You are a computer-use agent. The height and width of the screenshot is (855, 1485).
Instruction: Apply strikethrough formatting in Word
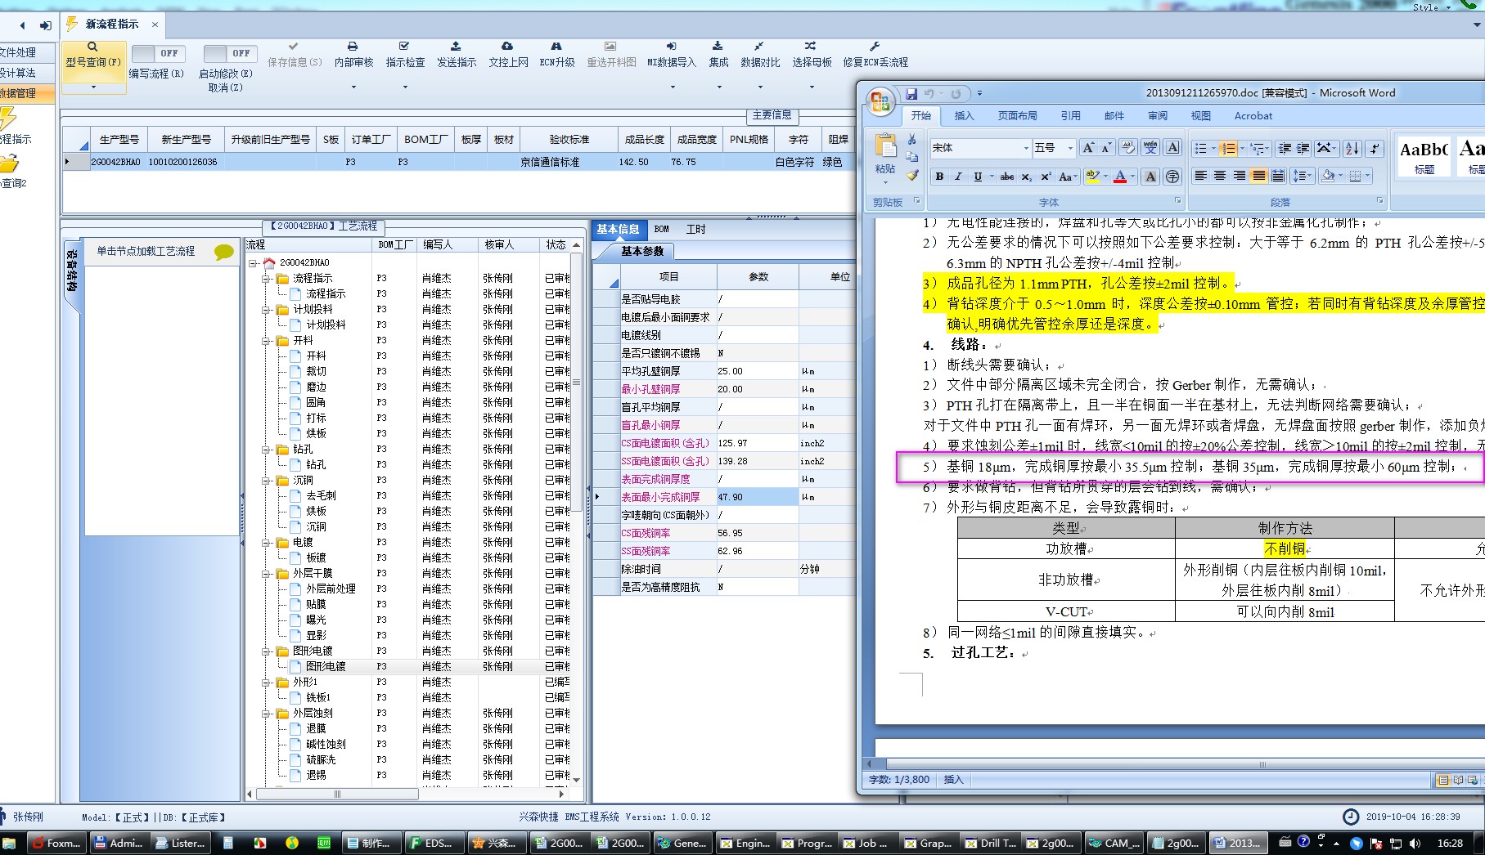click(1007, 177)
